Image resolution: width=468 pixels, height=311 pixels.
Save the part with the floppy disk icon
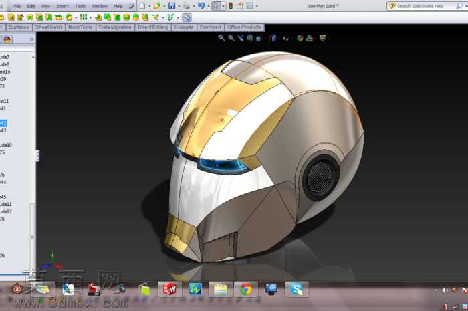172,5
